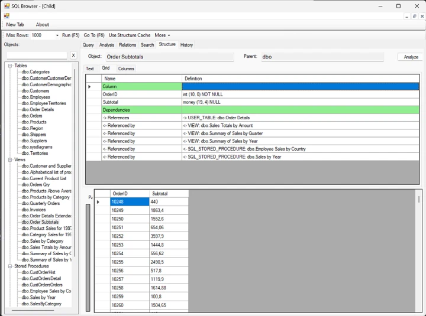Select dbo.Customers table
This screenshot has width=426, height=316.
point(35,91)
